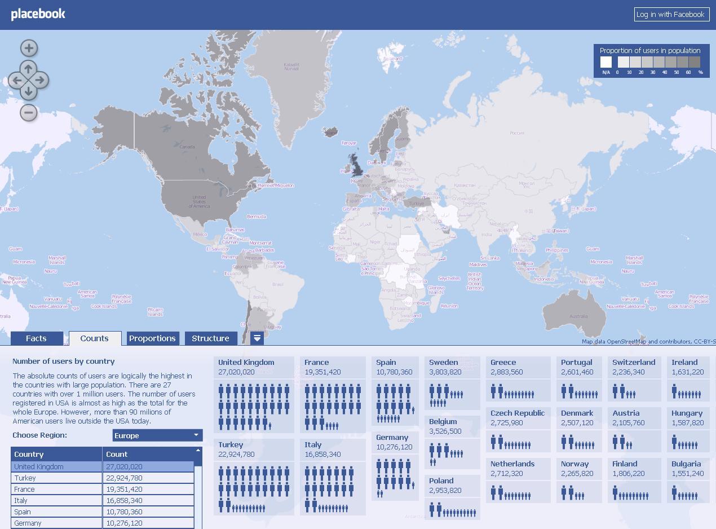Screen dimensions: 716x529
Task: Collapse the panel with the down-arrow tab button
Action: (x=257, y=338)
